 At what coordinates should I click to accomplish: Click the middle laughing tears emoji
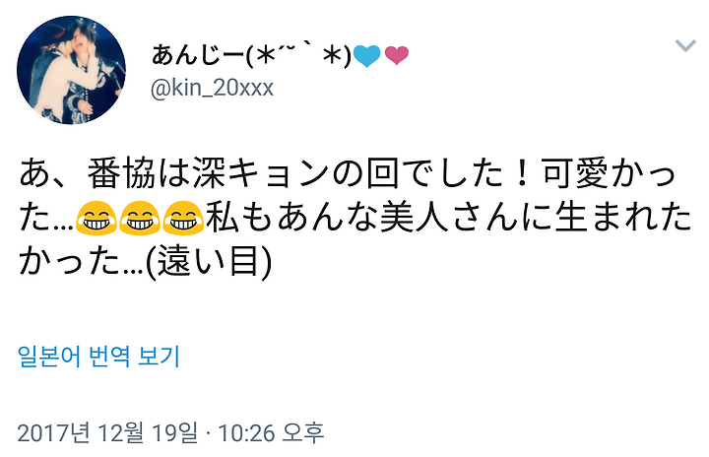click(139, 218)
